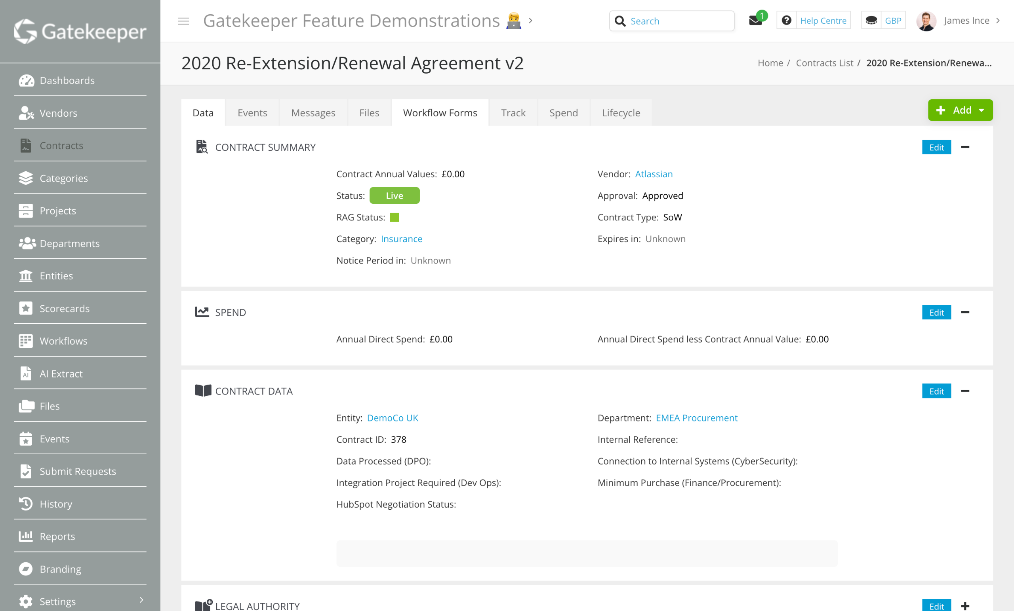The width and height of the screenshot is (1014, 611).
Task: Switch to the Lifecycle tab
Action: 621,113
